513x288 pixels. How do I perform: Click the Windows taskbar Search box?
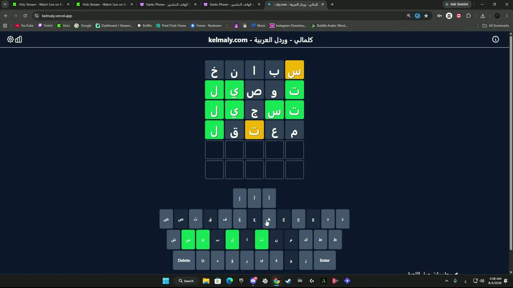pos(186,281)
